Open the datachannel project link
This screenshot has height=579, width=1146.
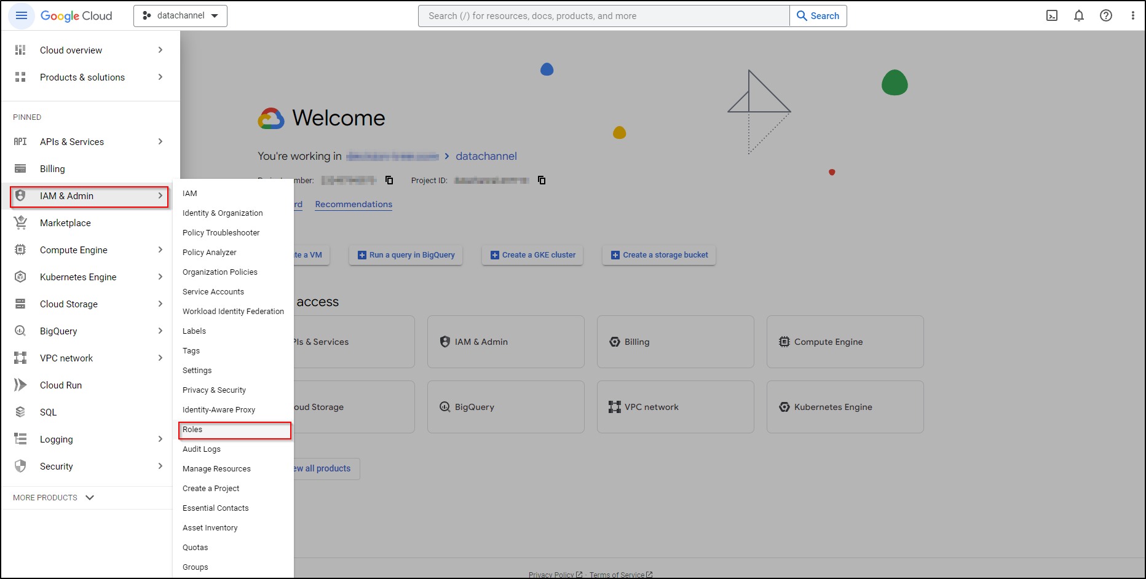[486, 156]
